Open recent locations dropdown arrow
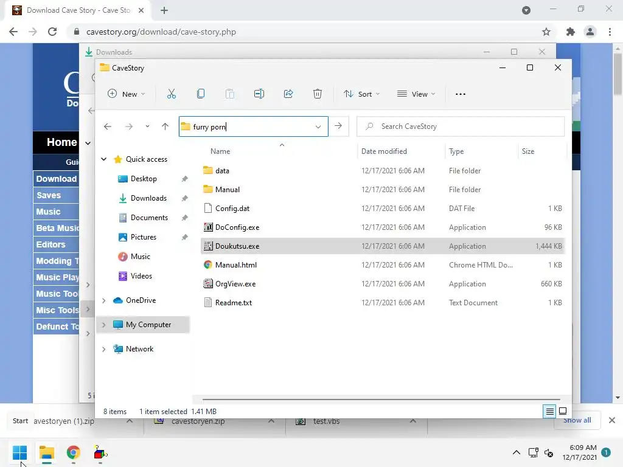Screen dimensions: 623x467 pos(147,126)
